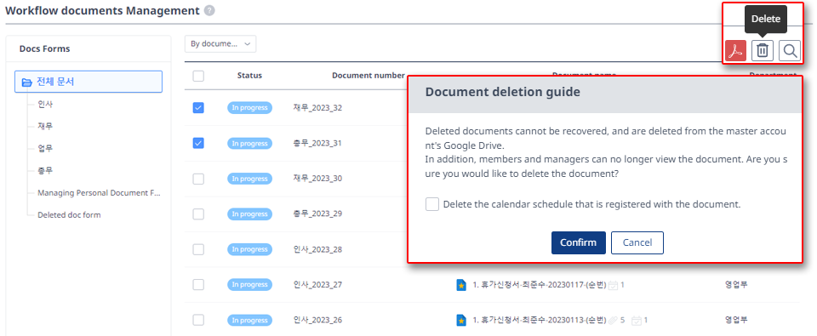Click attachment clip icon in 인사_2023_26 row
The height and width of the screenshot is (336, 817).
click(614, 320)
